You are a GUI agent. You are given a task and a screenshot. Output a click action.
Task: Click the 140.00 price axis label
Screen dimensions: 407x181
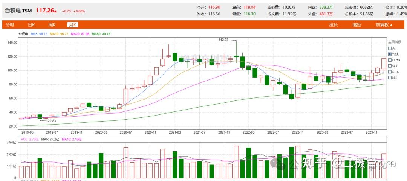(x=12, y=43)
